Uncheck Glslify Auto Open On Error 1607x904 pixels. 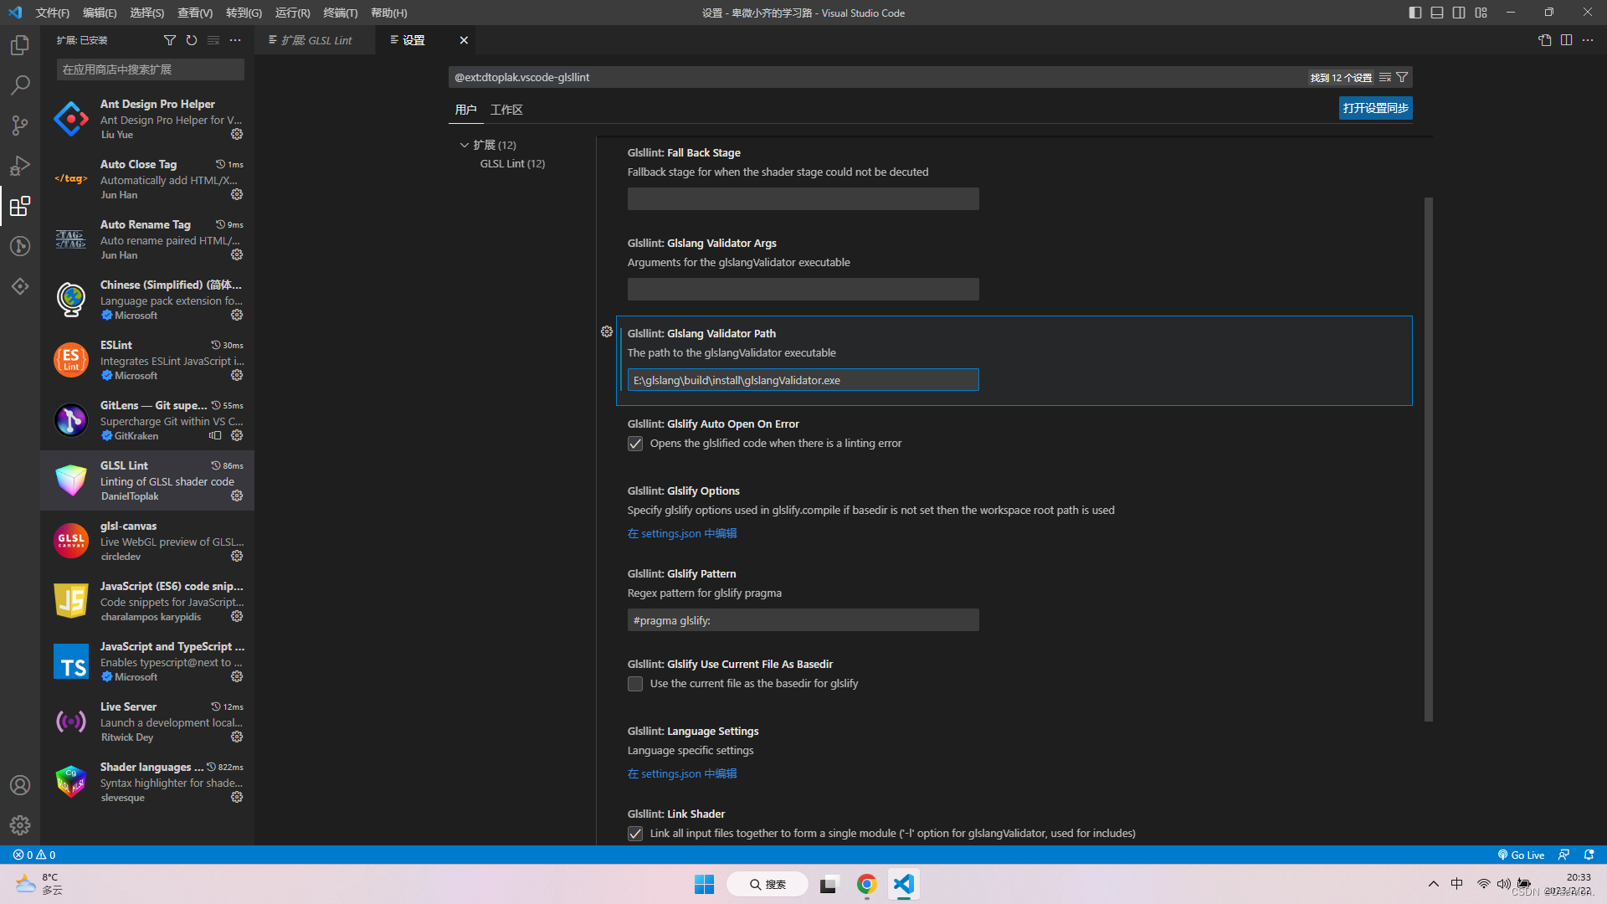tap(635, 444)
